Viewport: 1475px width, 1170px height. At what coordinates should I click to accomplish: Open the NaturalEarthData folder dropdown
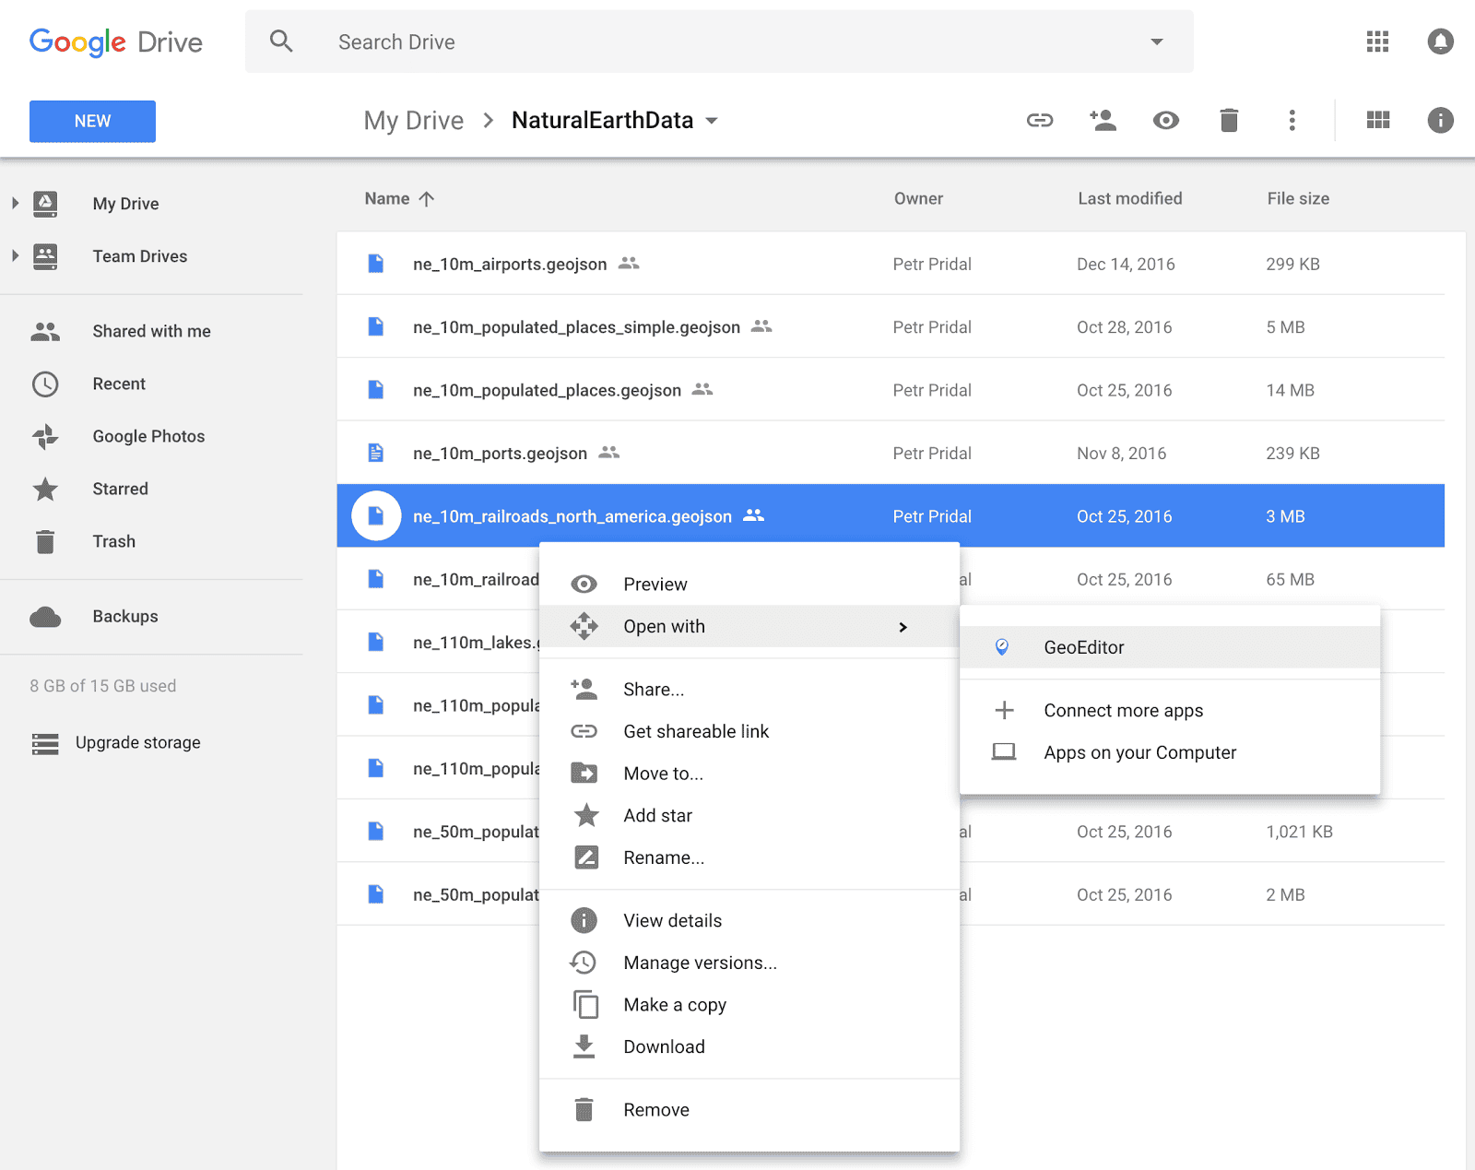(712, 121)
